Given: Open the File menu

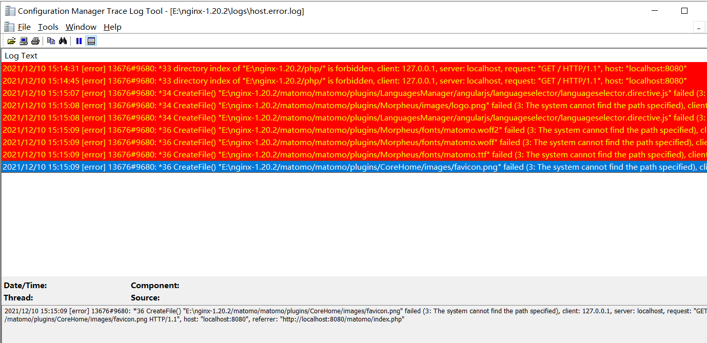Looking at the screenshot, I should (24, 27).
